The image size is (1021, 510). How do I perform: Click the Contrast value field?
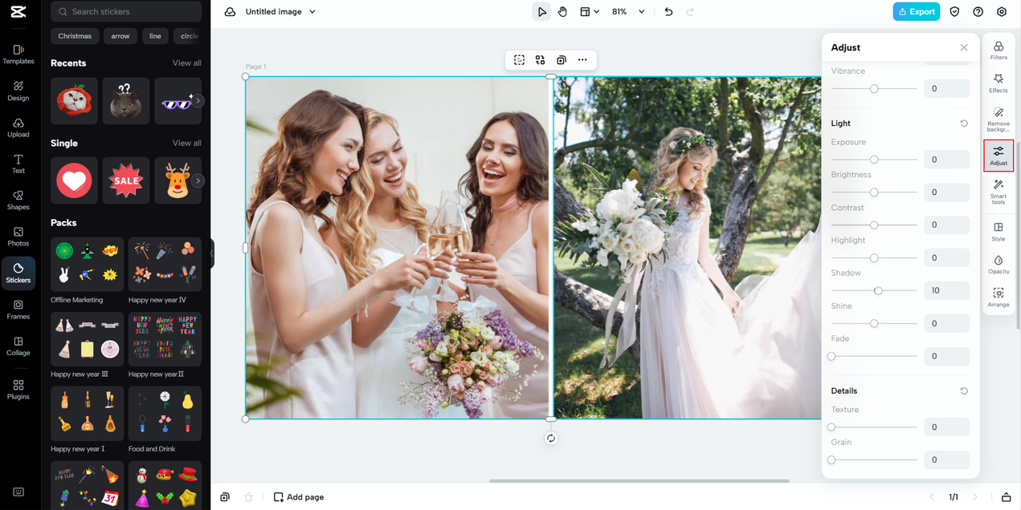pyautogui.click(x=946, y=225)
